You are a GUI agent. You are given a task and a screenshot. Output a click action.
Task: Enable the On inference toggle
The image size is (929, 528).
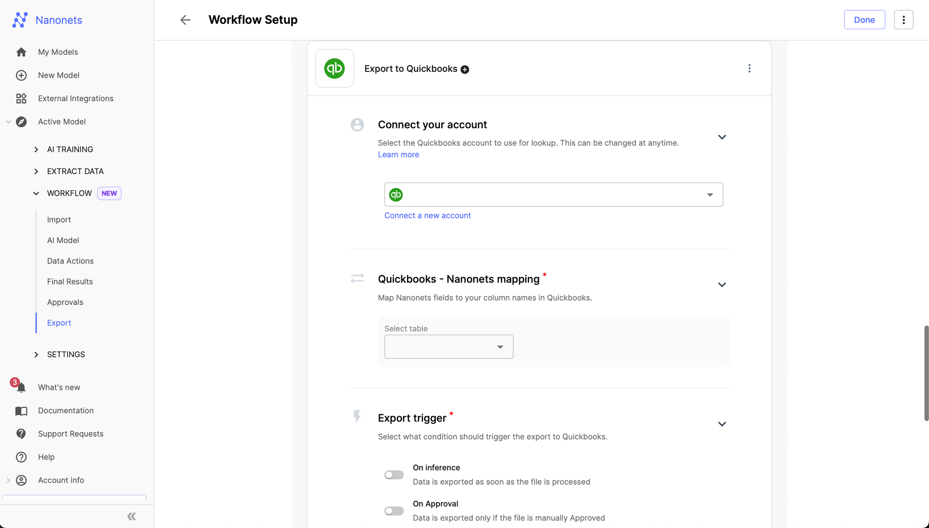pos(394,475)
